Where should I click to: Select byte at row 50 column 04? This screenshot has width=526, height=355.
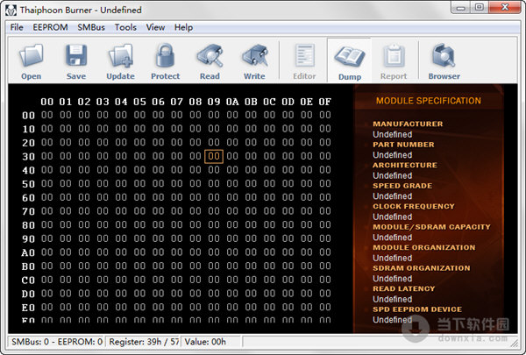[121, 183]
